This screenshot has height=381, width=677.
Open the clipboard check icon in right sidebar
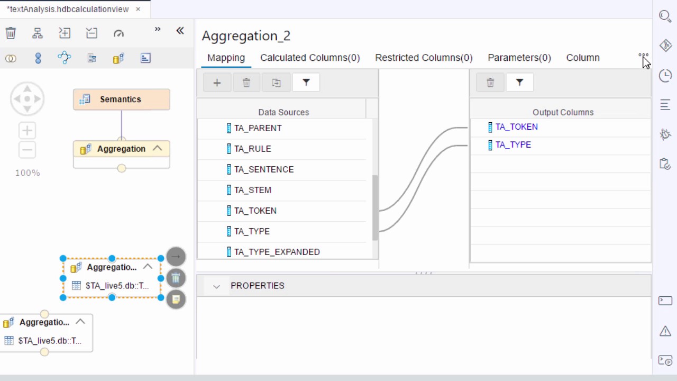coord(665,165)
